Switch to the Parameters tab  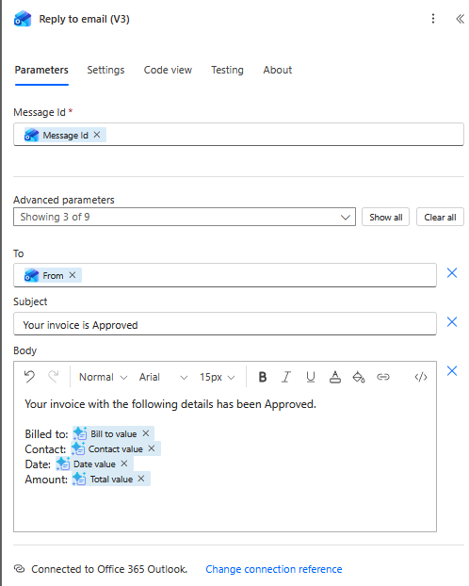[41, 70]
